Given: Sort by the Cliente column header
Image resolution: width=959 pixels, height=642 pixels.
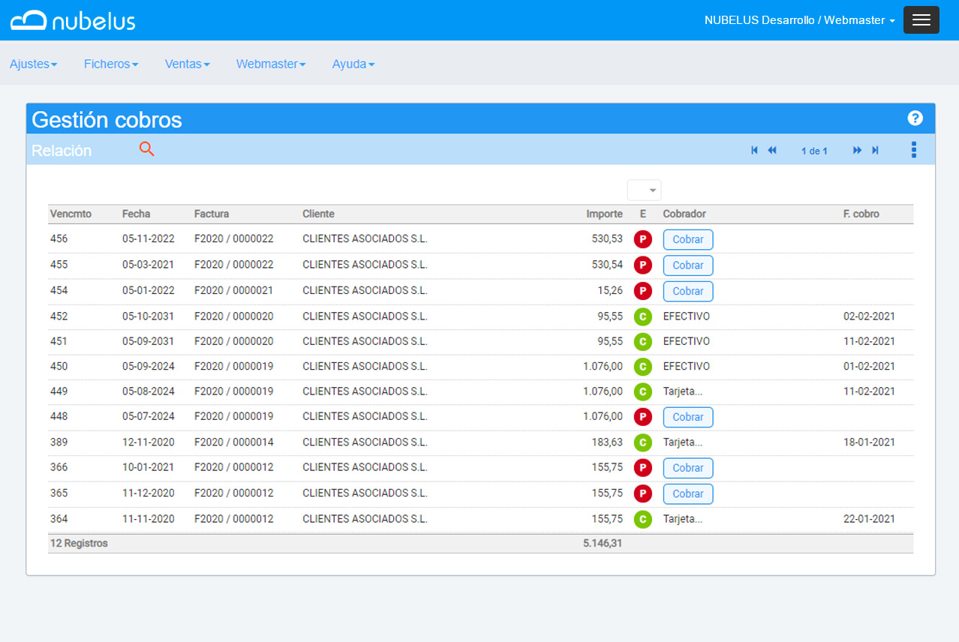Looking at the screenshot, I should tap(318, 214).
